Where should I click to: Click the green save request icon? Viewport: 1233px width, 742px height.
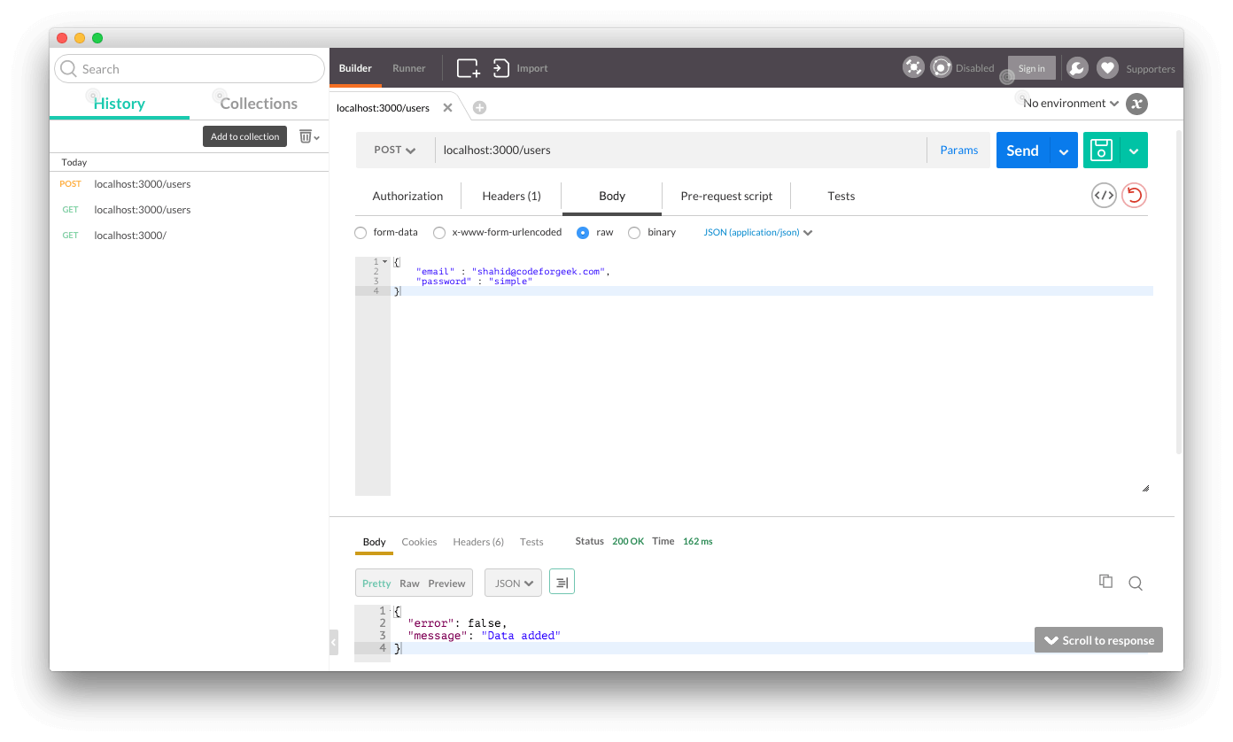click(1101, 150)
